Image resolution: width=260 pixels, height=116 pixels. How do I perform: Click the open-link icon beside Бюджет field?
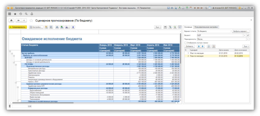click(x=248, y=35)
